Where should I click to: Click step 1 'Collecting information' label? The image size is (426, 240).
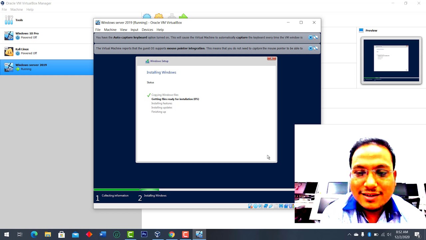tap(115, 196)
